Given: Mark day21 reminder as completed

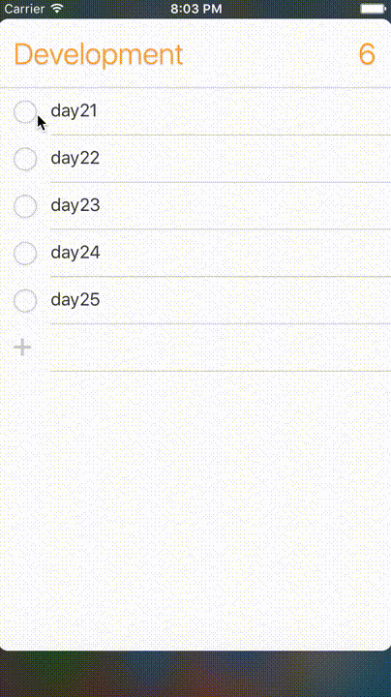Looking at the screenshot, I should [x=25, y=111].
